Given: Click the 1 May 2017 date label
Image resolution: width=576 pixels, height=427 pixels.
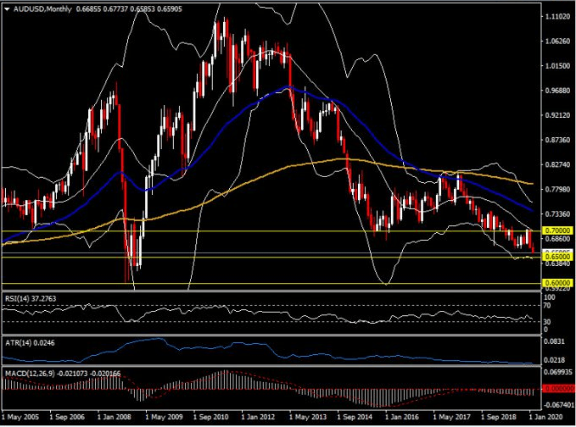Looking at the screenshot, I should 452,417.
